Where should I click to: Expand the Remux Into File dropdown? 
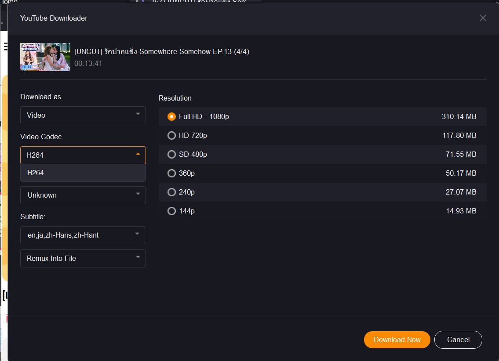[x=83, y=258]
